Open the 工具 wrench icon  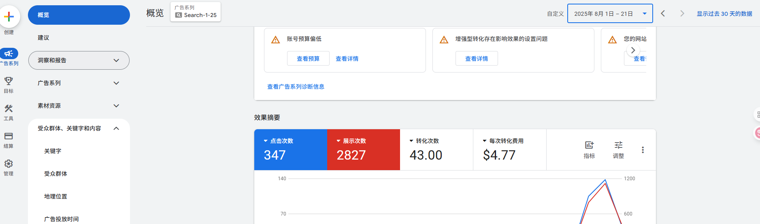pos(9,108)
